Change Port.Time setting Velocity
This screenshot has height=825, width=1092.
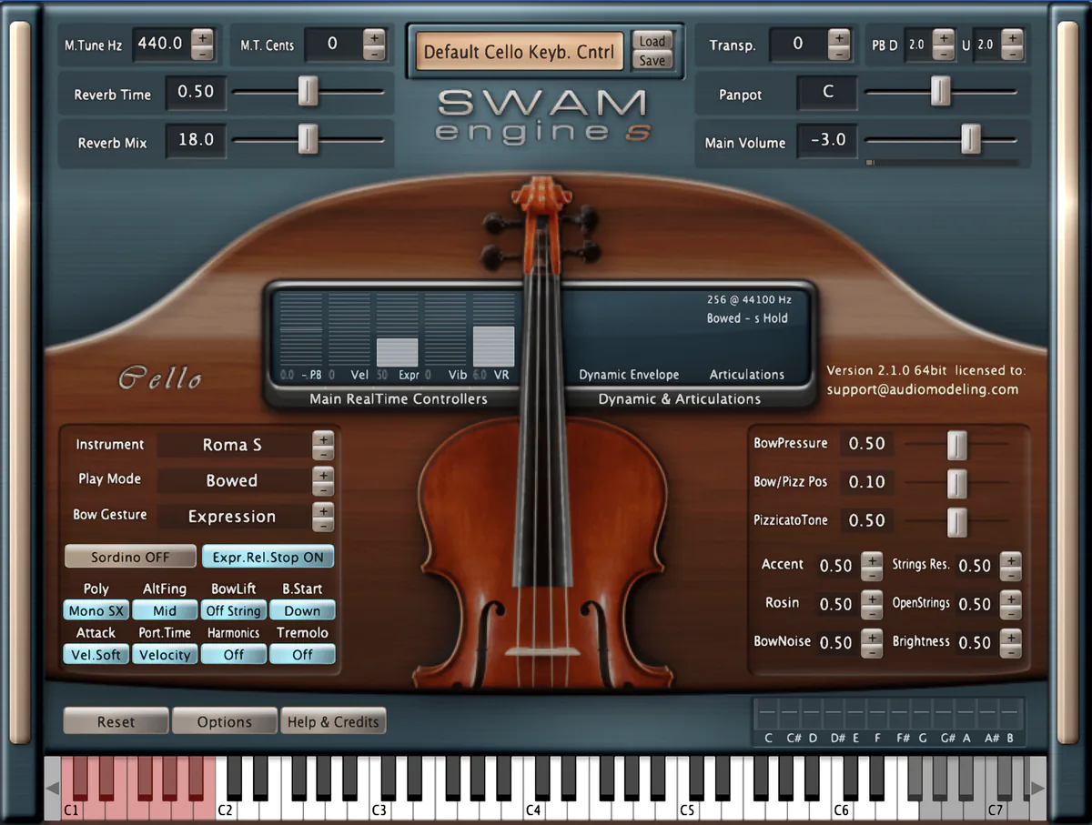tap(165, 654)
